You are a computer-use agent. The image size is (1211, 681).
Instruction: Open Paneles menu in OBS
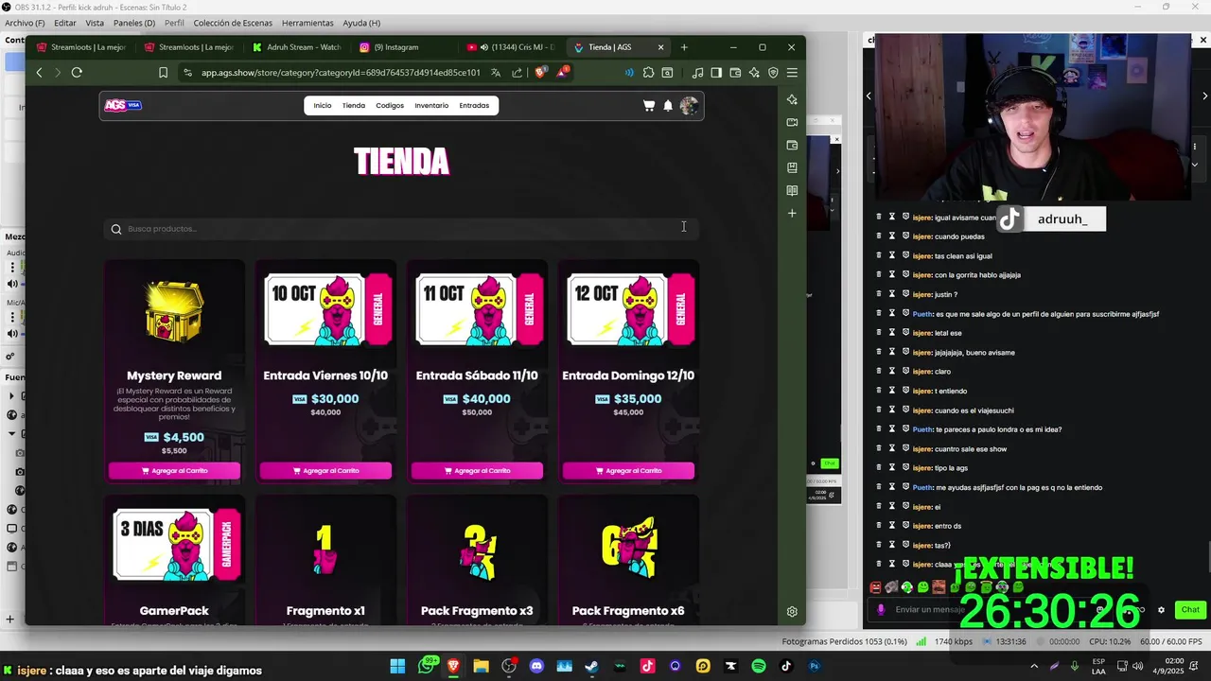point(134,23)
